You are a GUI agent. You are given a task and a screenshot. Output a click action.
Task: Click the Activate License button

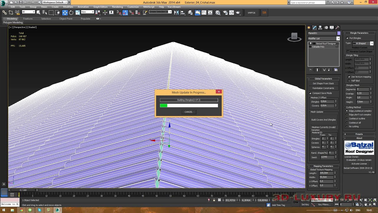pyautogui.click(x=359, y=164)
